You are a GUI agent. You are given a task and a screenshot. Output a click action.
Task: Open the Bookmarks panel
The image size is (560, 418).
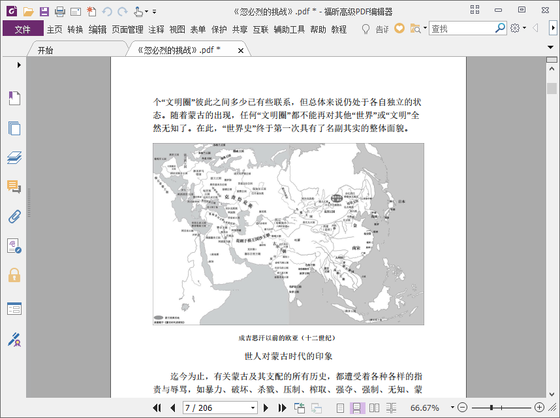[14, 98]
